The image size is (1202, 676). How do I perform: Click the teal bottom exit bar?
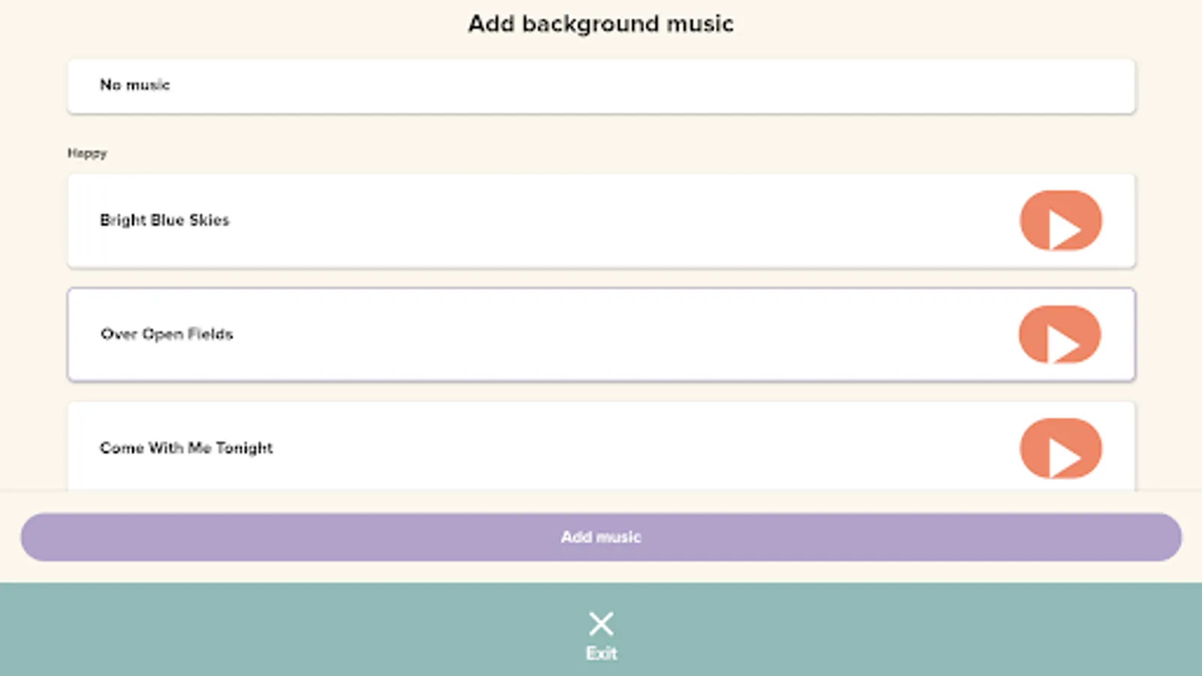click(x=300, y=629)
